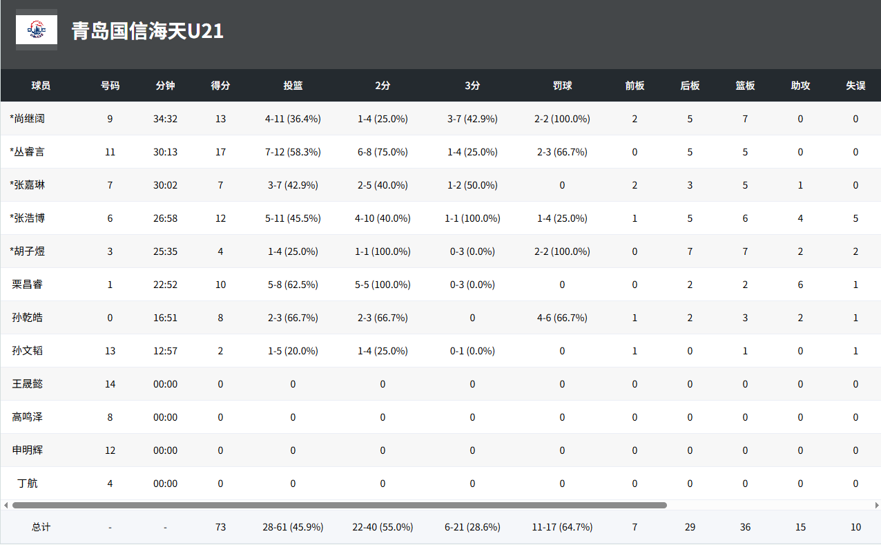Image resolution: width=881 pixels, height=545 pixels.
Task: Click minutes value 26:58
Action: point(165,218)
